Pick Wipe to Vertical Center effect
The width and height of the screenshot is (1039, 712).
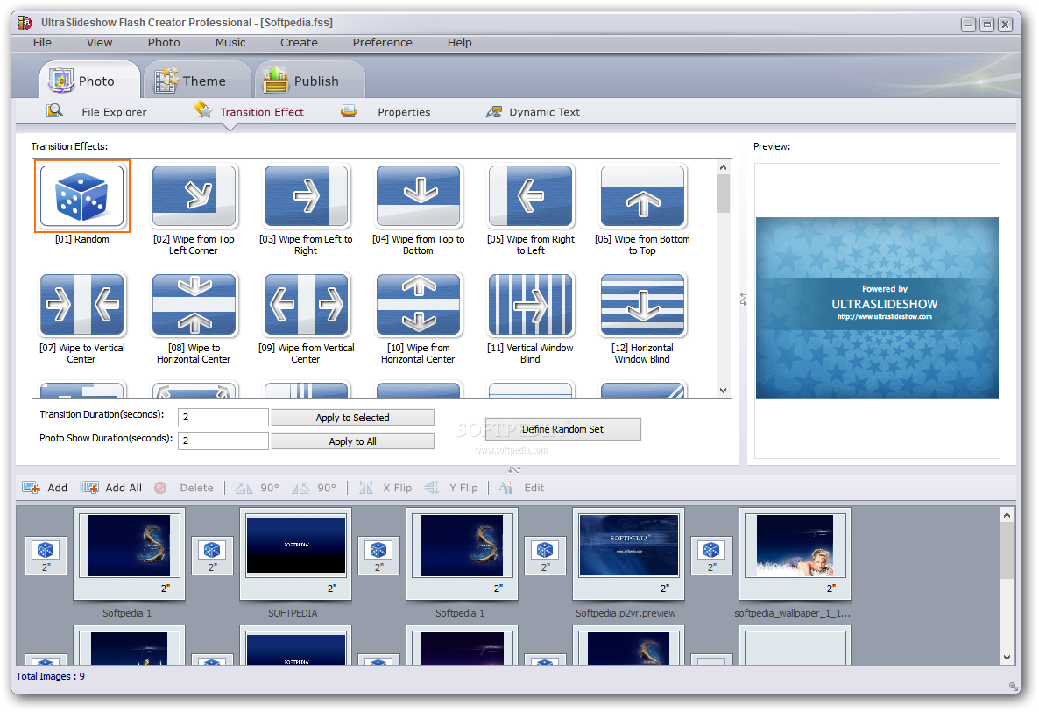(x=82, y=305)
